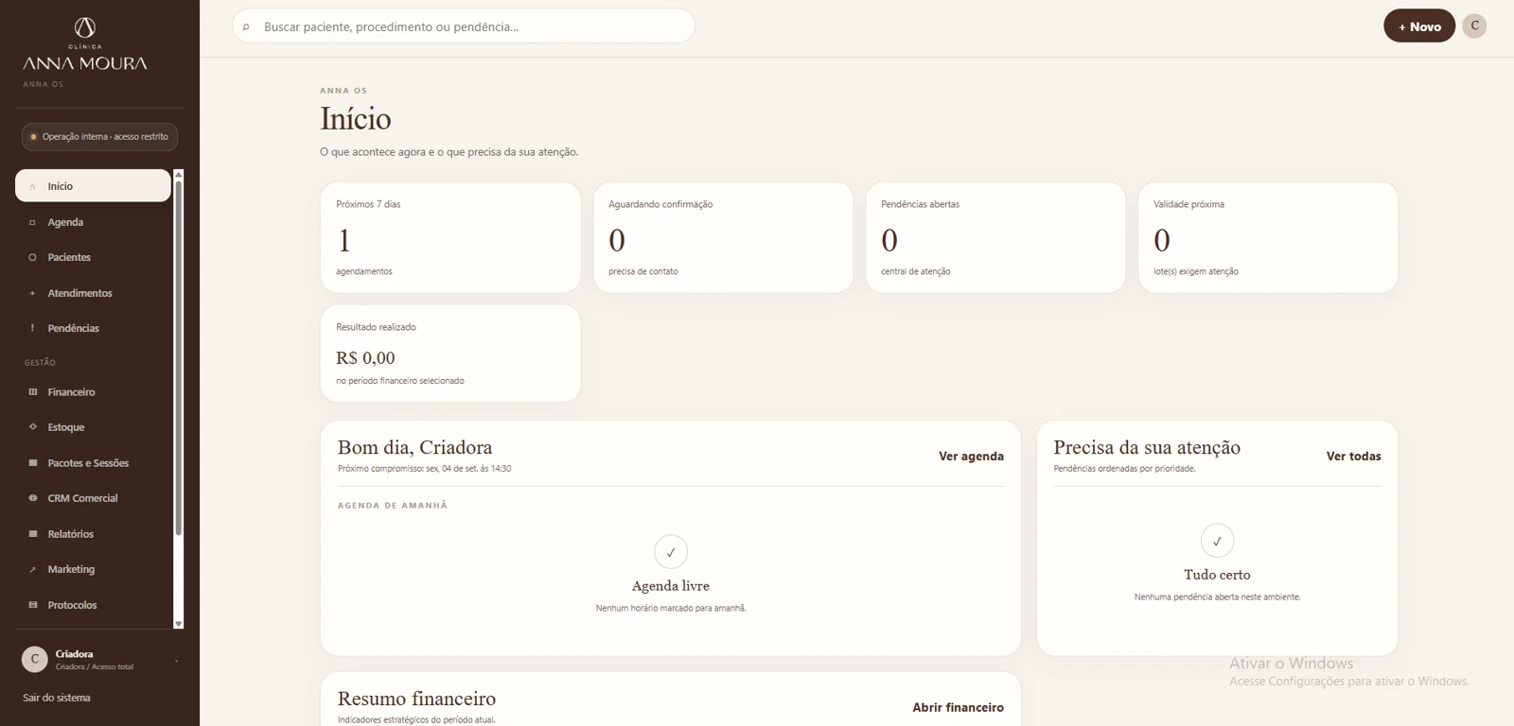Click Sair do sistema
Viewport: 1514px width, 726px height.
coord(57,698)
